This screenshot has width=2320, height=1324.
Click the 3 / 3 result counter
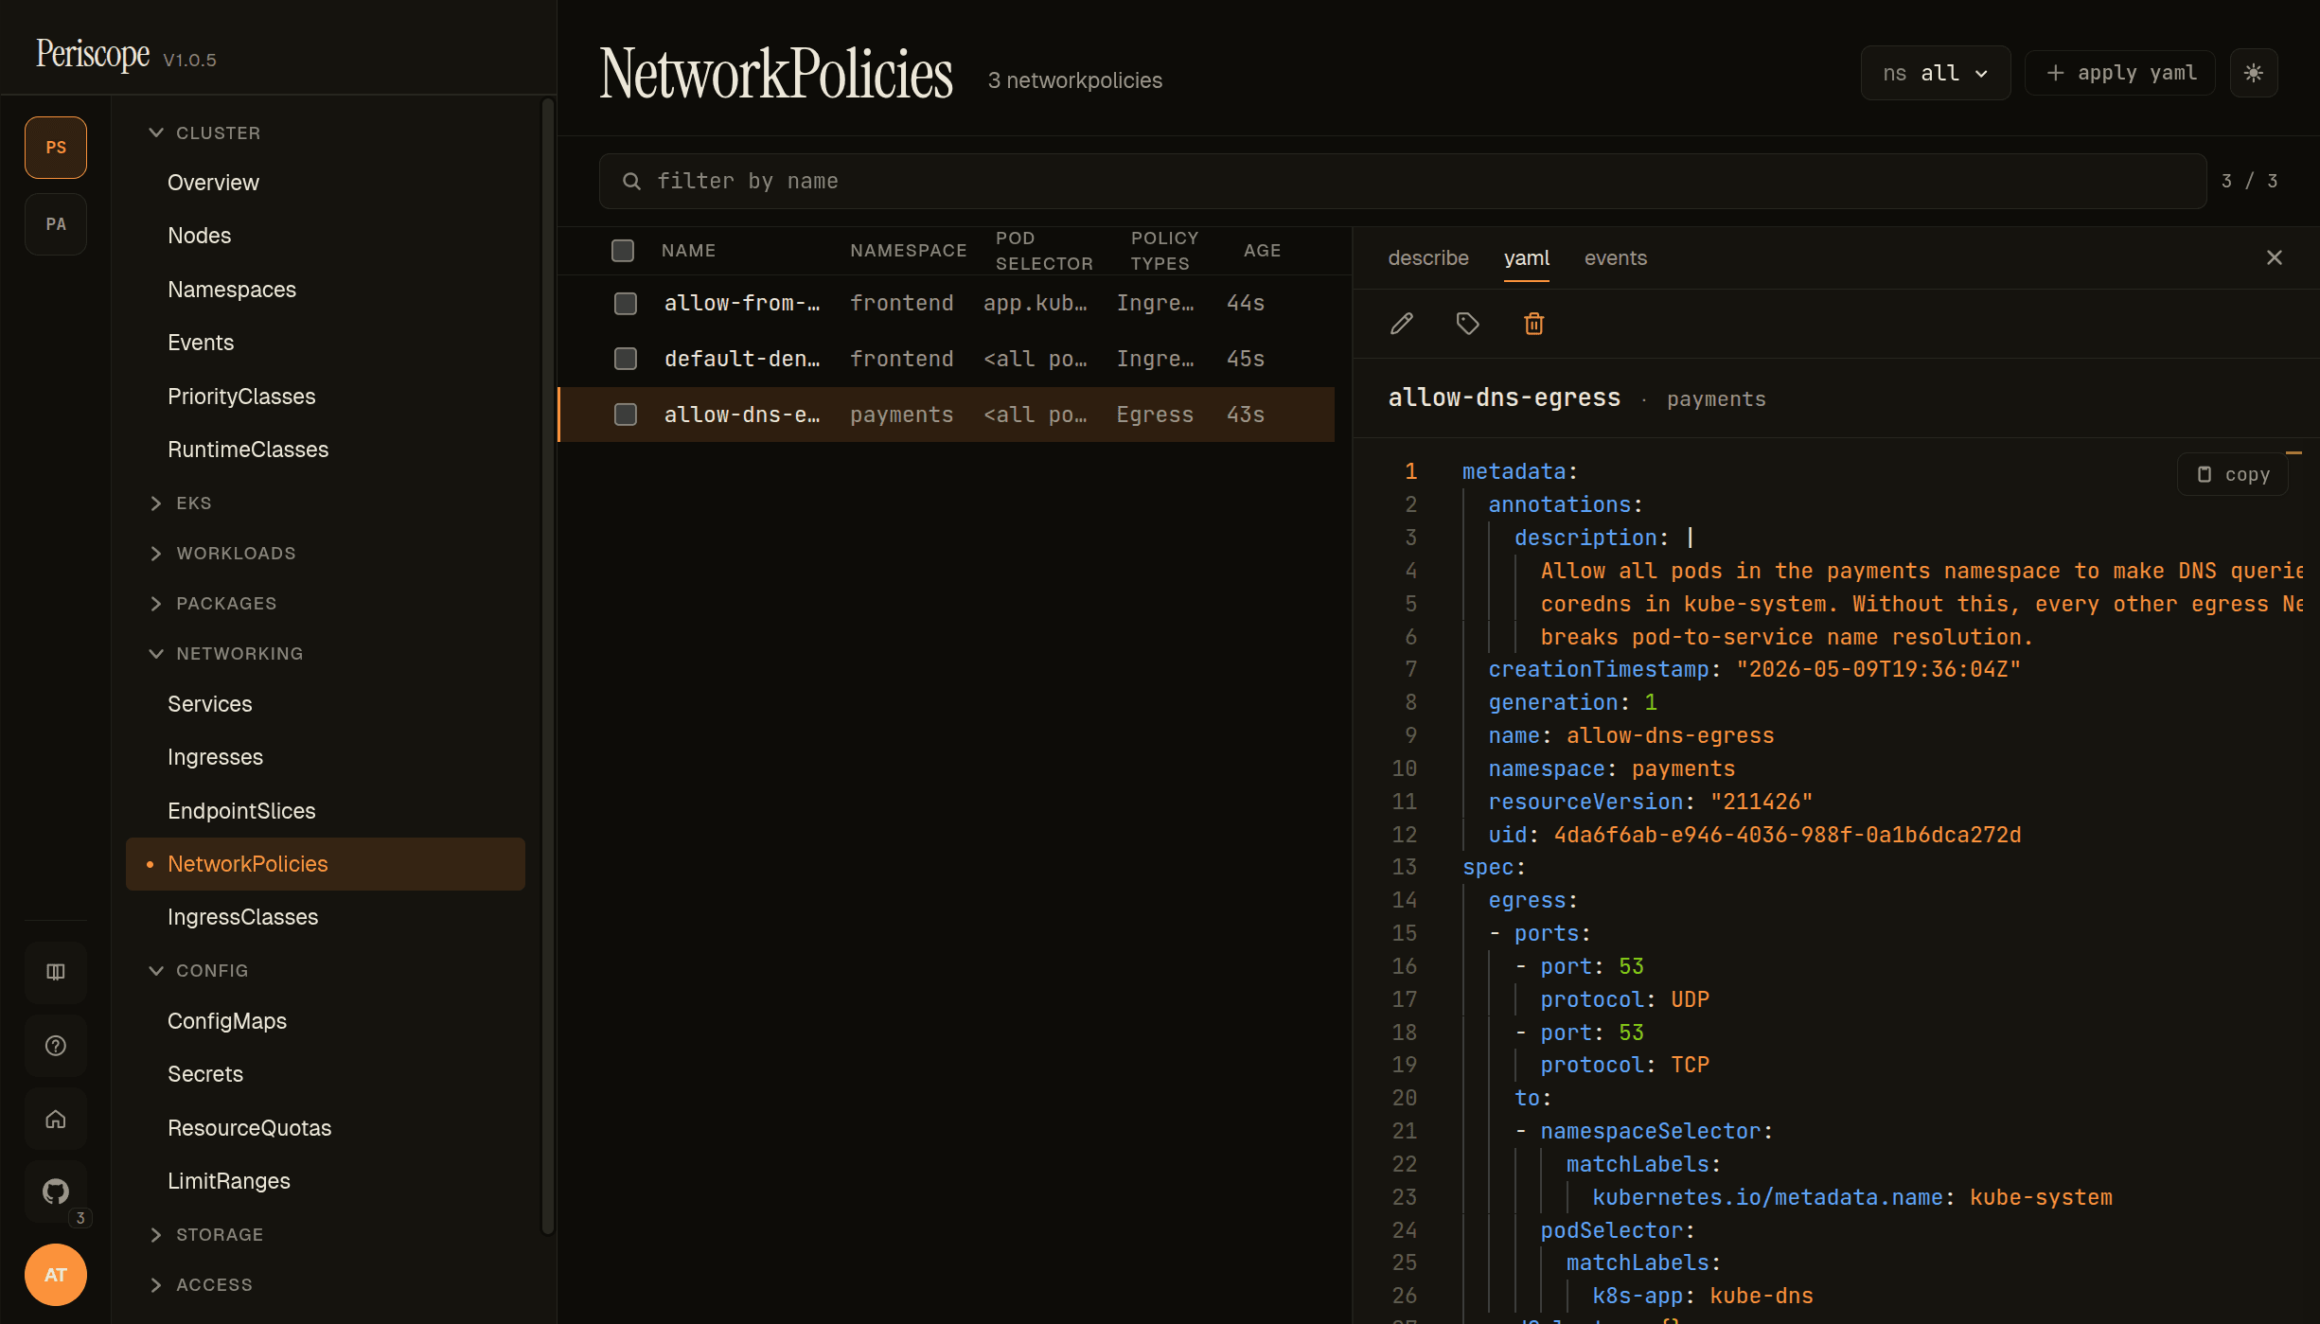tap(2249, 181)
